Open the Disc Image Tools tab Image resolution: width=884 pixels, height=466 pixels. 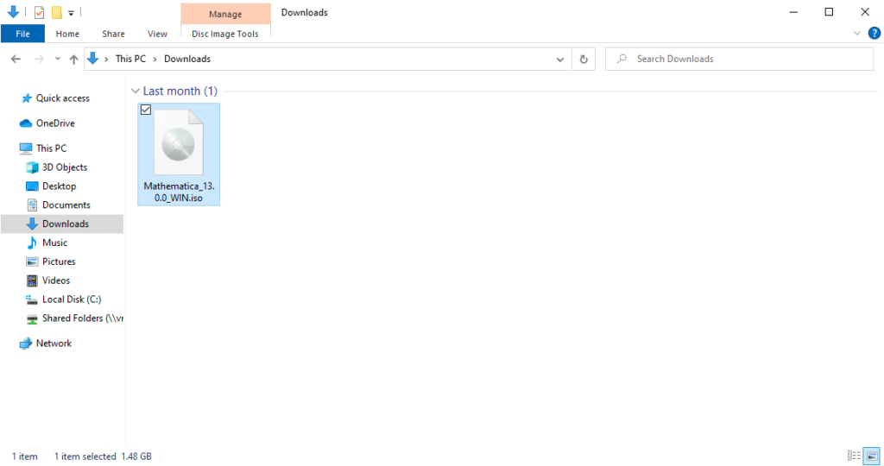(x=225, y=34)
